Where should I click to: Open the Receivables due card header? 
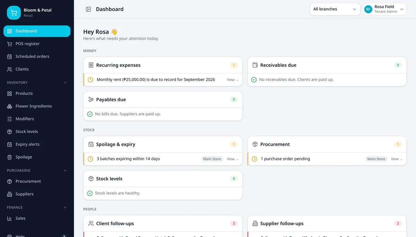click(x=327, y=65)
